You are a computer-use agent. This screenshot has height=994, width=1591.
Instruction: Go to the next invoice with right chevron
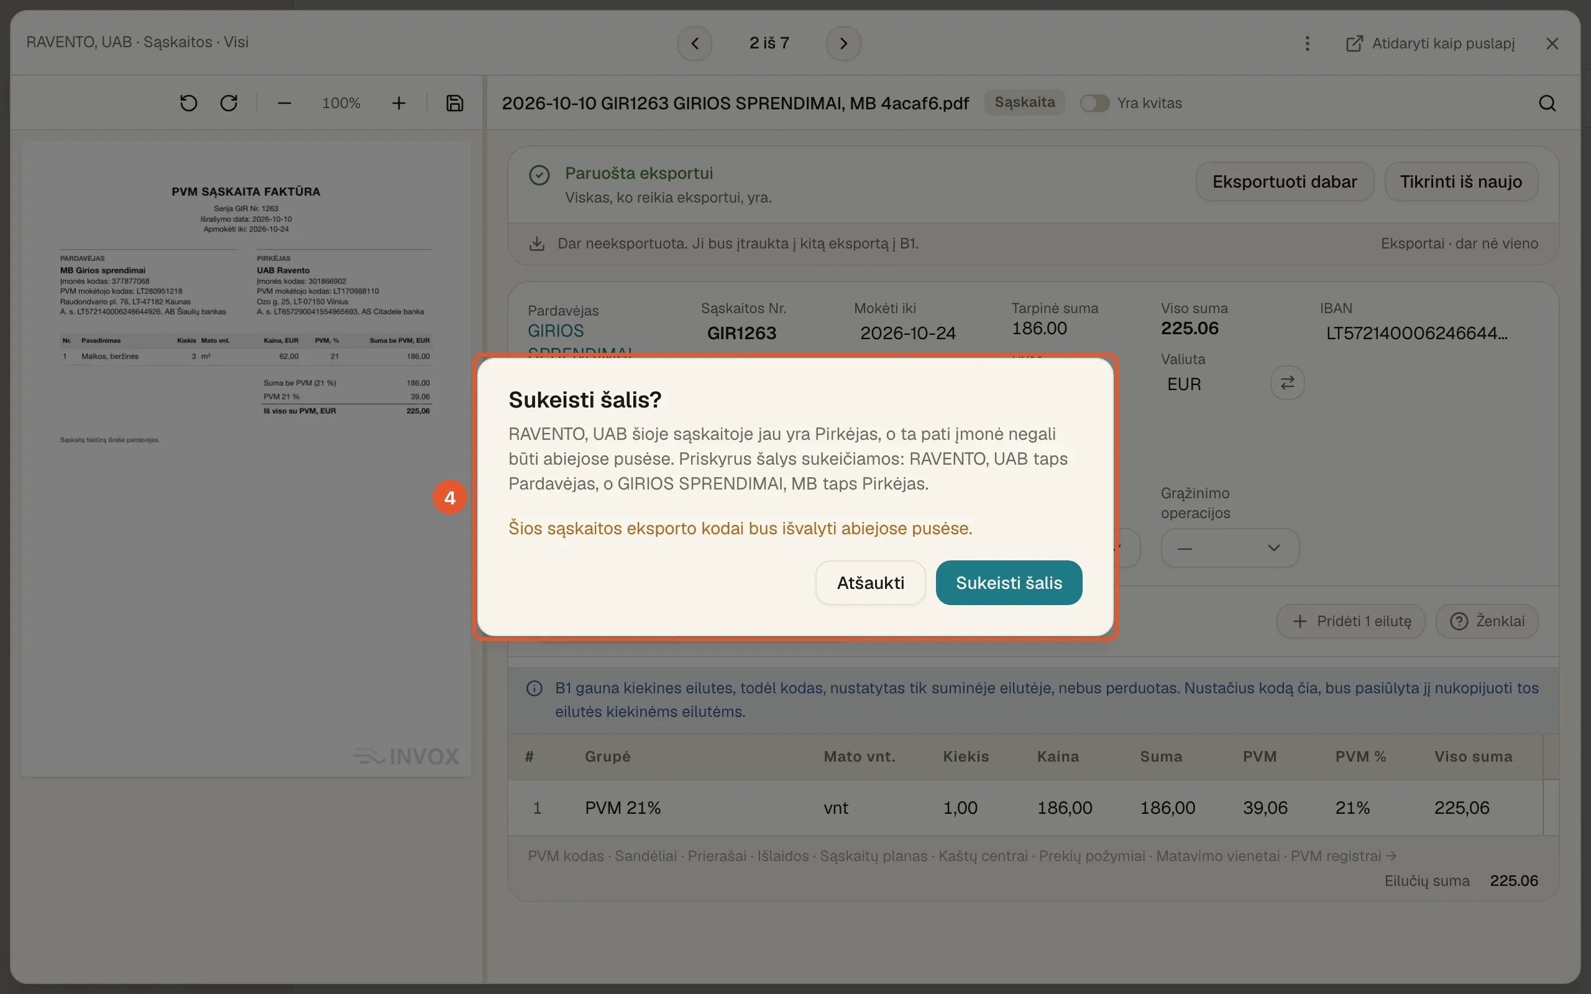click(843, 43)
